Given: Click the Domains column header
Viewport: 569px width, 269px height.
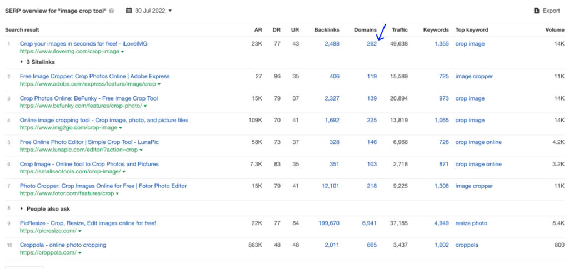Looking at the screenshot, I should (x=366, y=30).
